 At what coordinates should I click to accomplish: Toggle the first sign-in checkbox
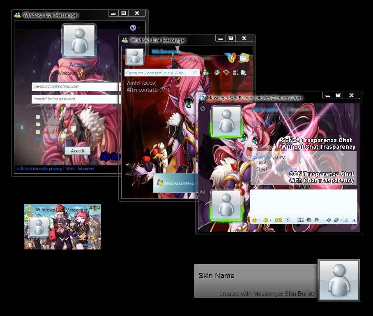point(38,117)
